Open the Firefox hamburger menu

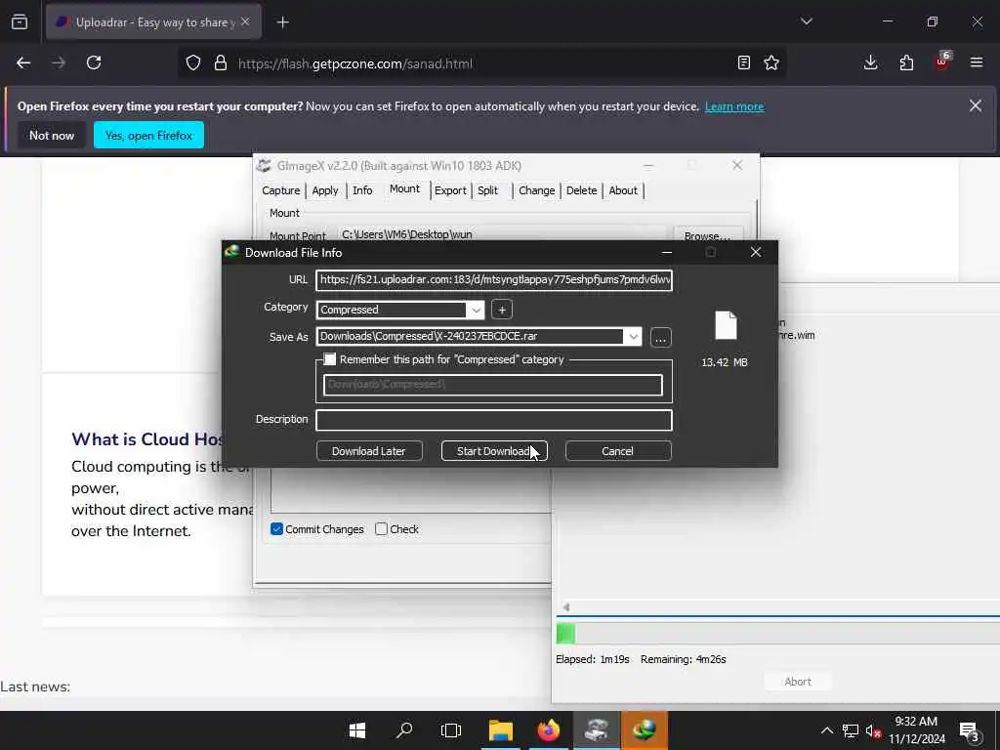(x=977, y=63)
